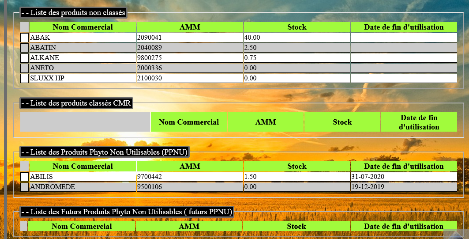Click Nom Commercial header in futurs PPNU table
The height and width of the screenshot is (239, 469).
(82, 227)
